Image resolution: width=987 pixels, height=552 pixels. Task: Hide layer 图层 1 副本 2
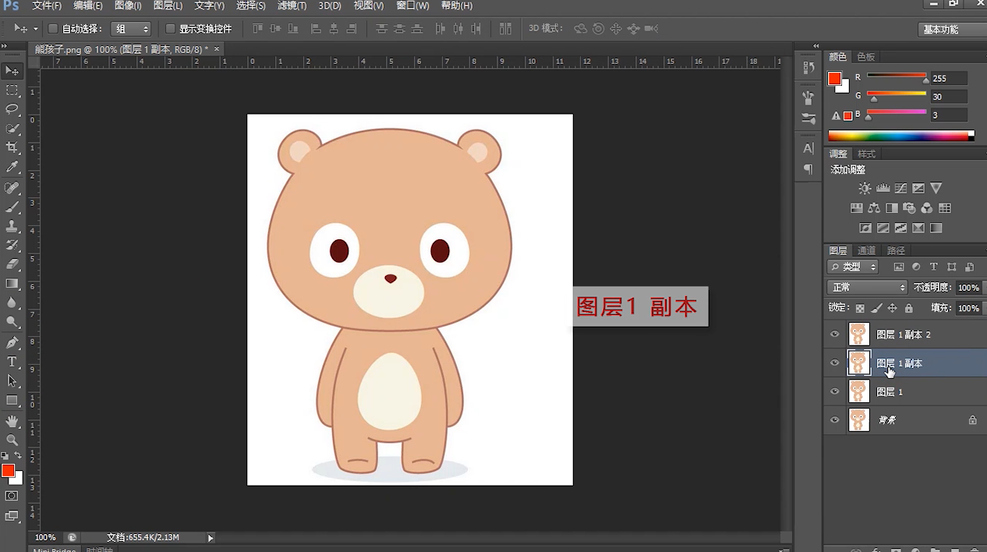tap(835, 334)
